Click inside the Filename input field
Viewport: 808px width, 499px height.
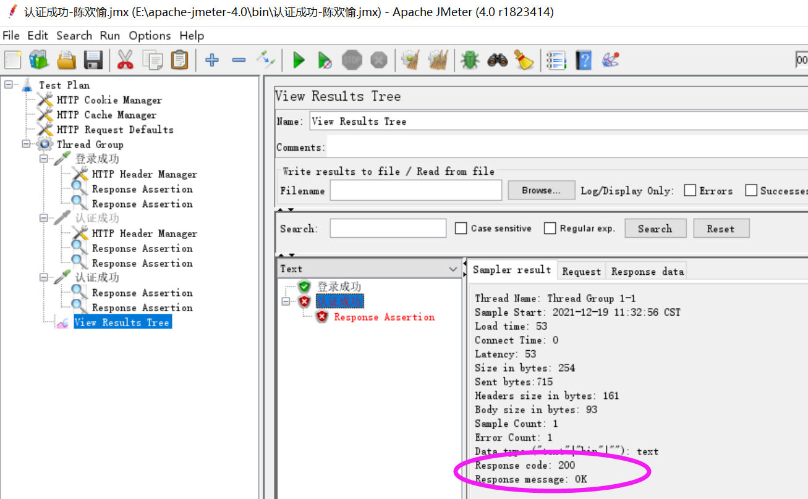[415, 190]
